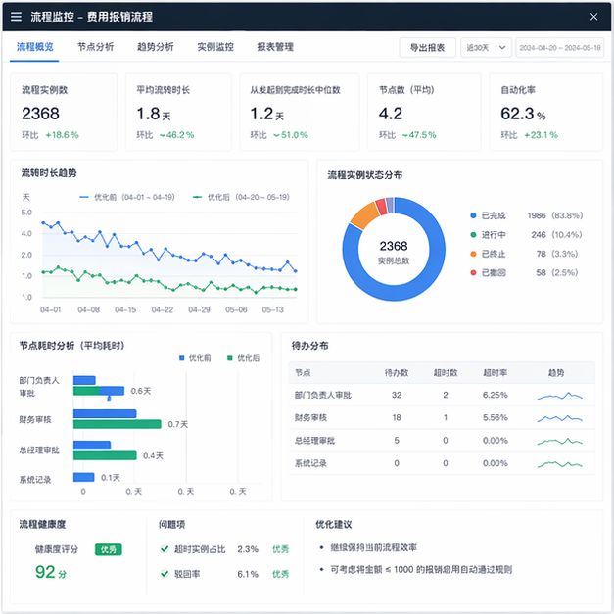Switch to the 节点分析 tab
The image size is (614, 614).
point(95,47)
